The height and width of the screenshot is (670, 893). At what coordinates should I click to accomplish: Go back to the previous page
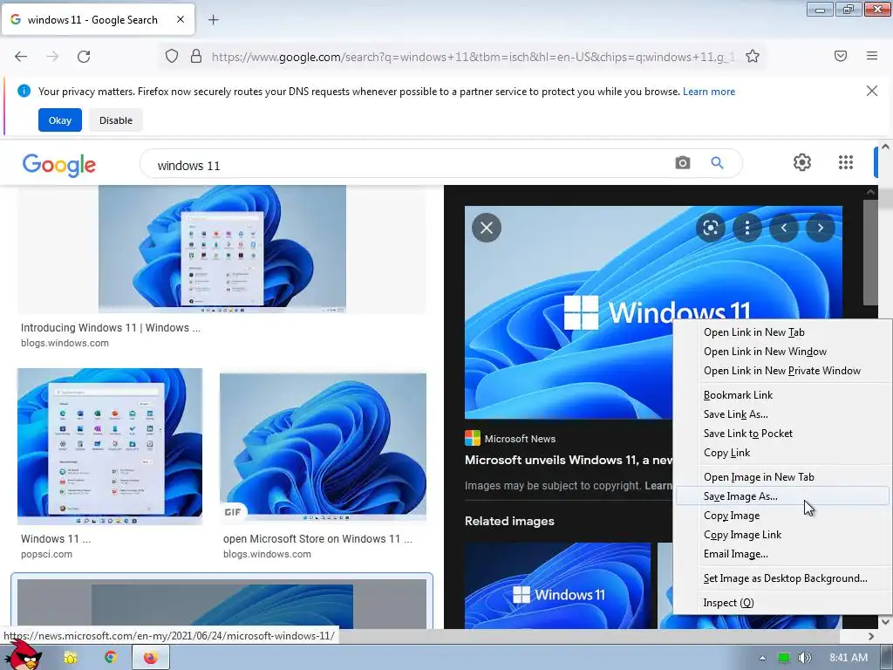(x=21, y=57)
